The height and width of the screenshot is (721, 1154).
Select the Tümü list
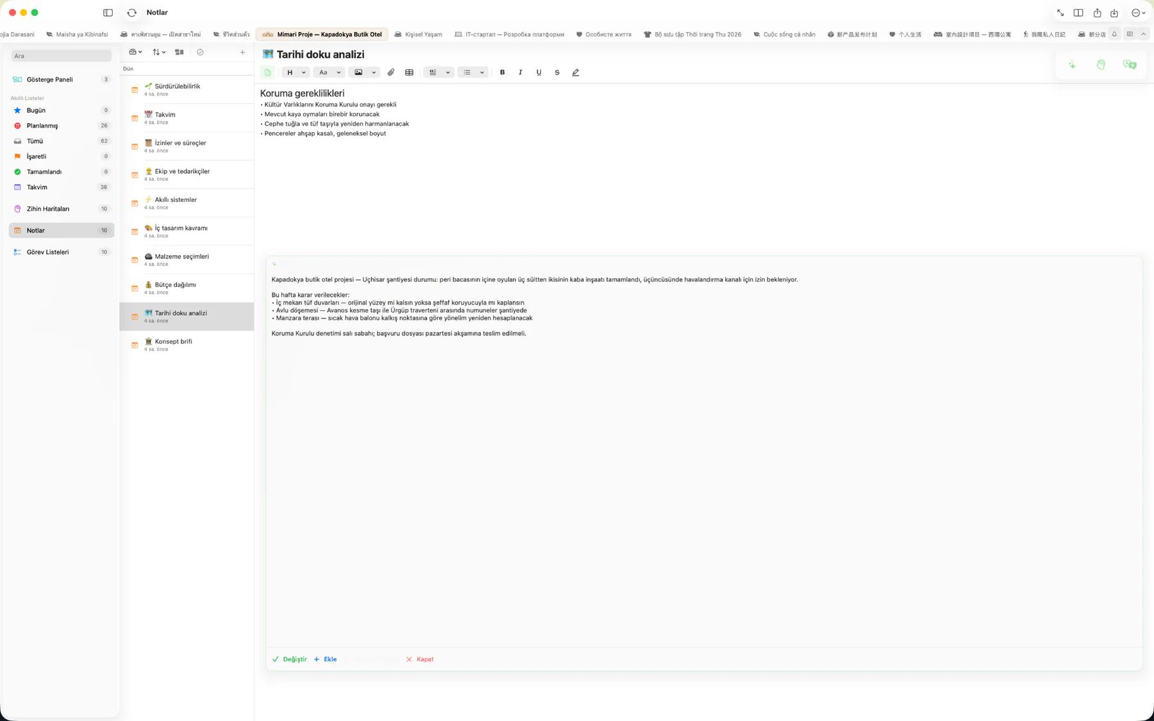pyautogui.click(x=62, y=141)
